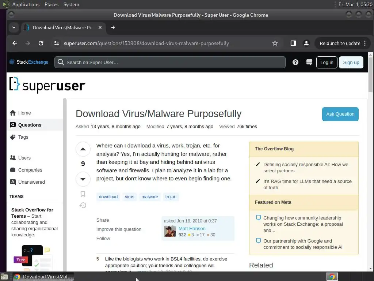The image size is (374, 281).
Task: Click the Sign up button
Action: (351, 62)
